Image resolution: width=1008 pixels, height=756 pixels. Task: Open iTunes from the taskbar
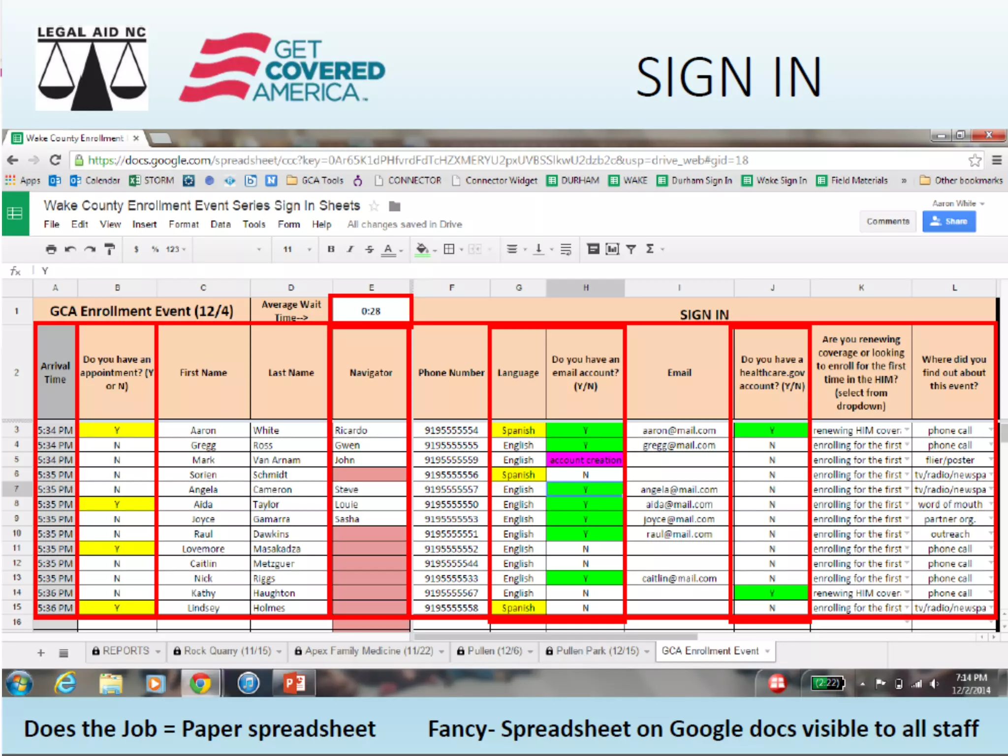249,683
